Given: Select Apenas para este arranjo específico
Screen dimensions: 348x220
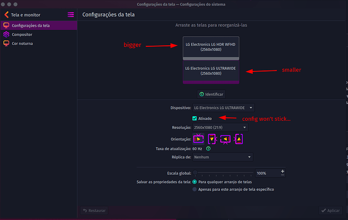Looking at the screenshot, I should coord(195,189).
